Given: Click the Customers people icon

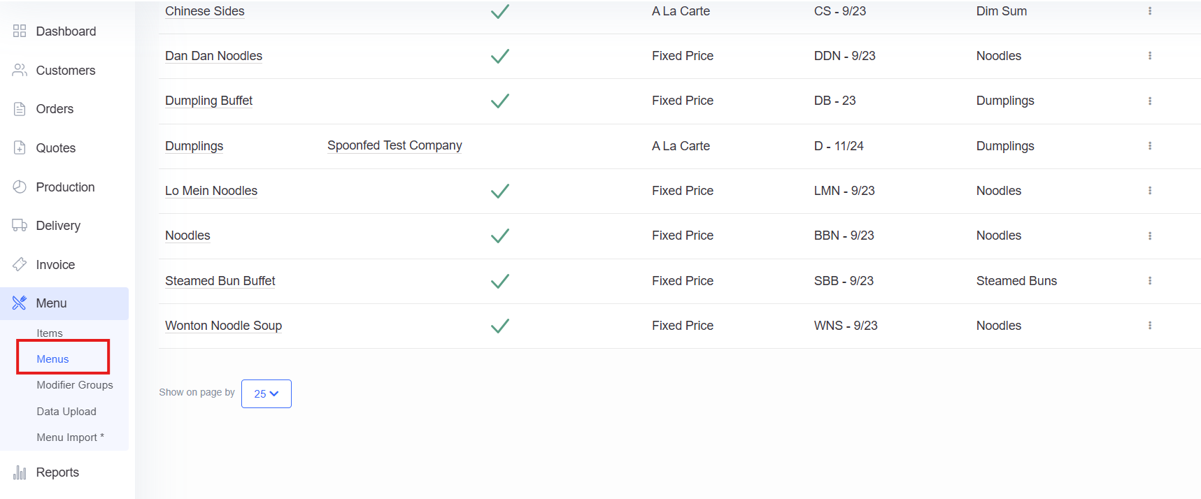Looking at the screenshot, I should (20, 70).
